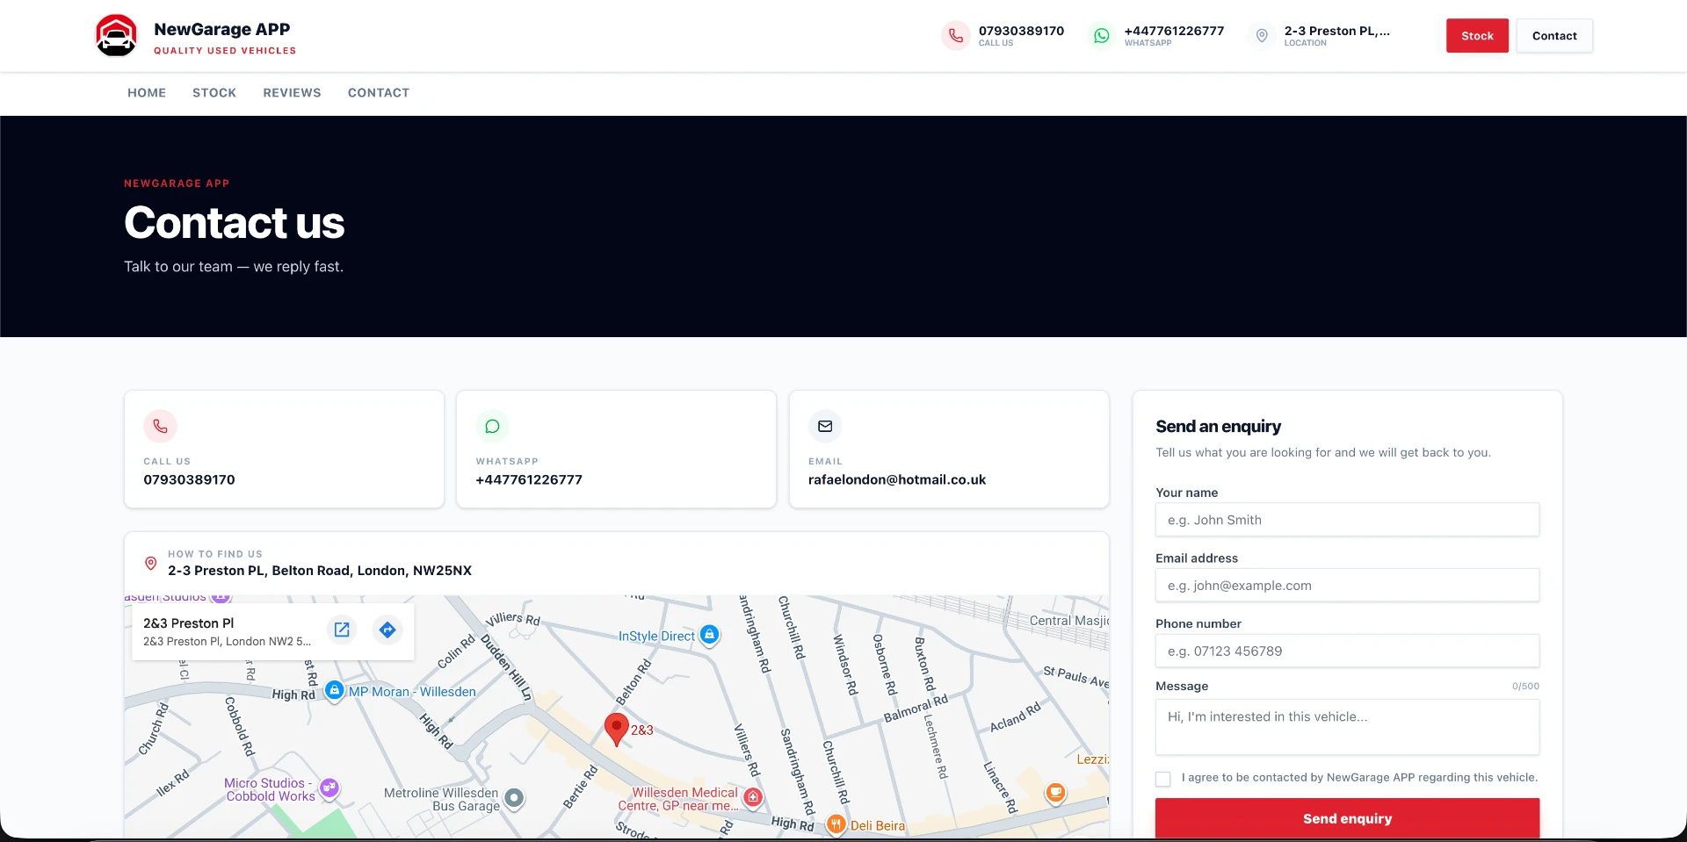Click the Send enquiry button
This screenshot has width=1687, height=842.
1347,818
